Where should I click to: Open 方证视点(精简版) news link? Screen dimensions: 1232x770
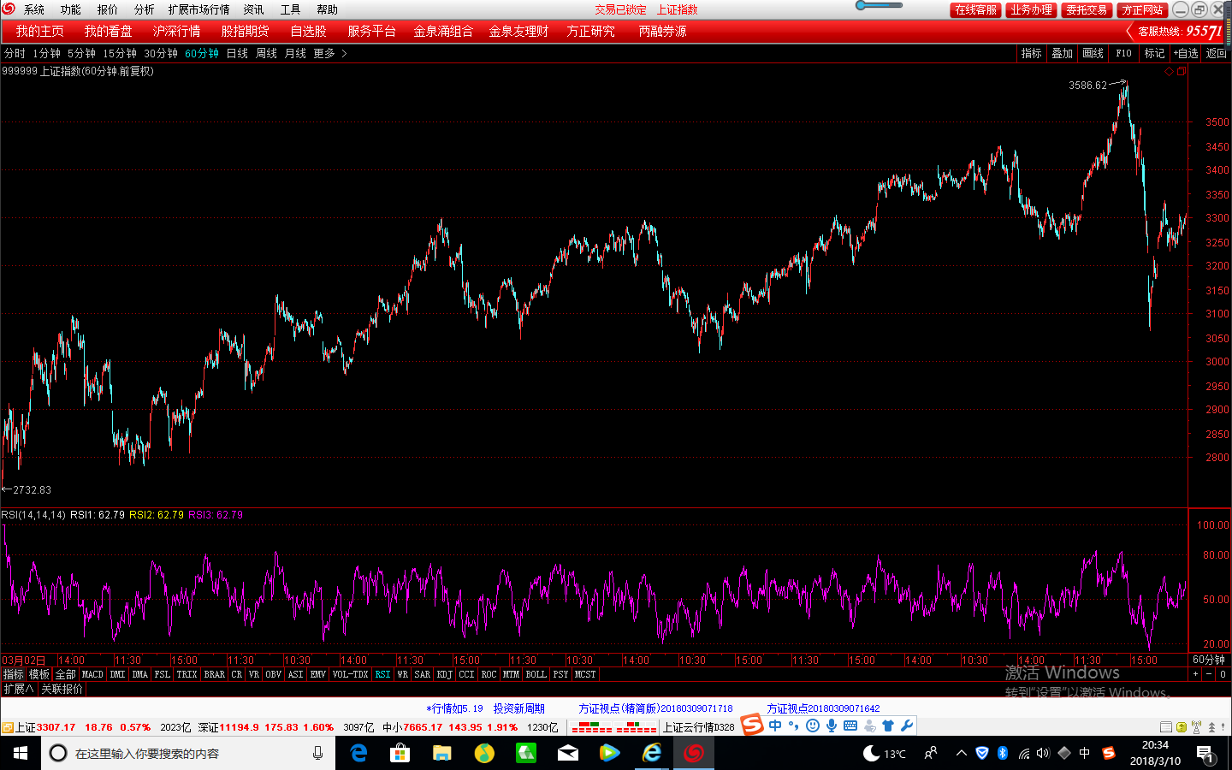tap(655, 708)
